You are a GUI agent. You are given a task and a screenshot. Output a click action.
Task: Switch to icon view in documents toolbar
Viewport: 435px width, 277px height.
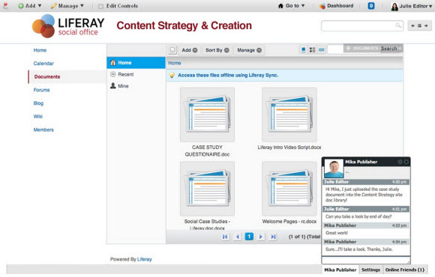304,50
